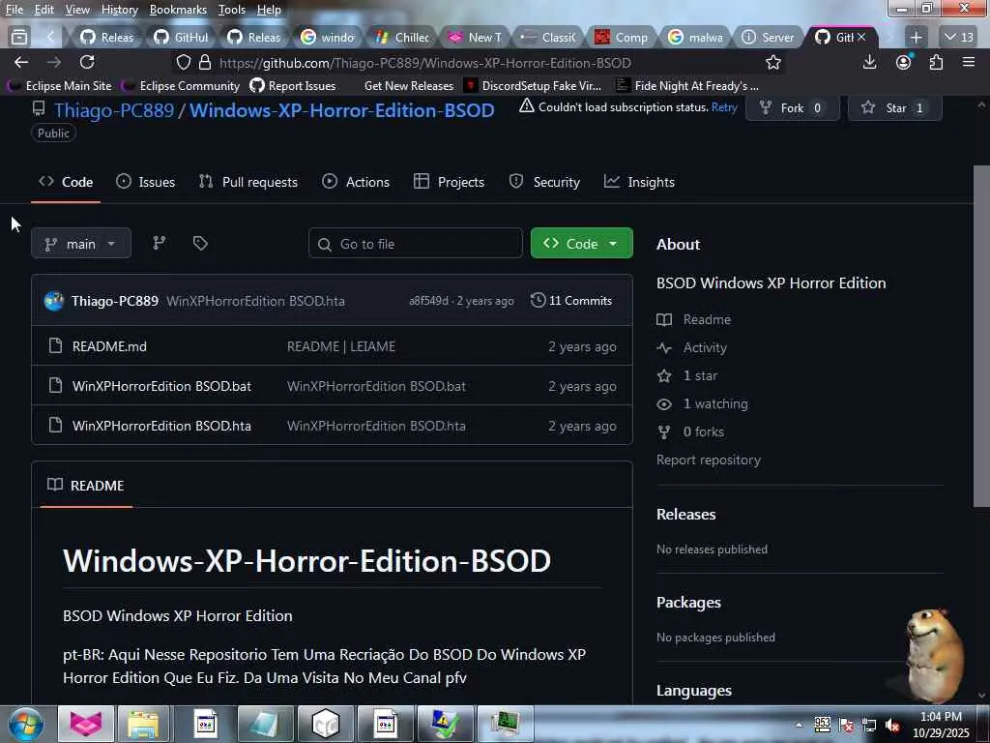990x743 pixels.
Task: Open commit a8f549d
Action: pyautogui.click(x=428, y=301)
